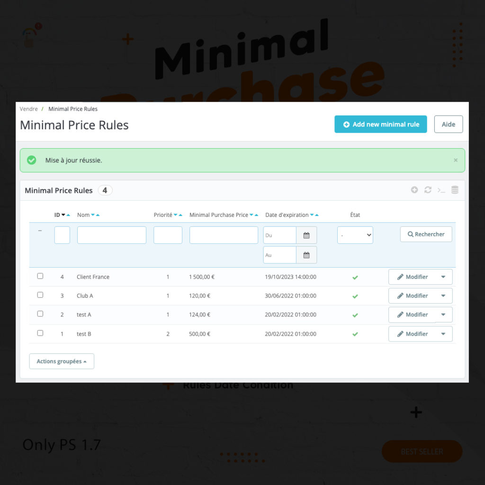Click the magnifier icon in the Rechercher button

click(x=411, y=234)
